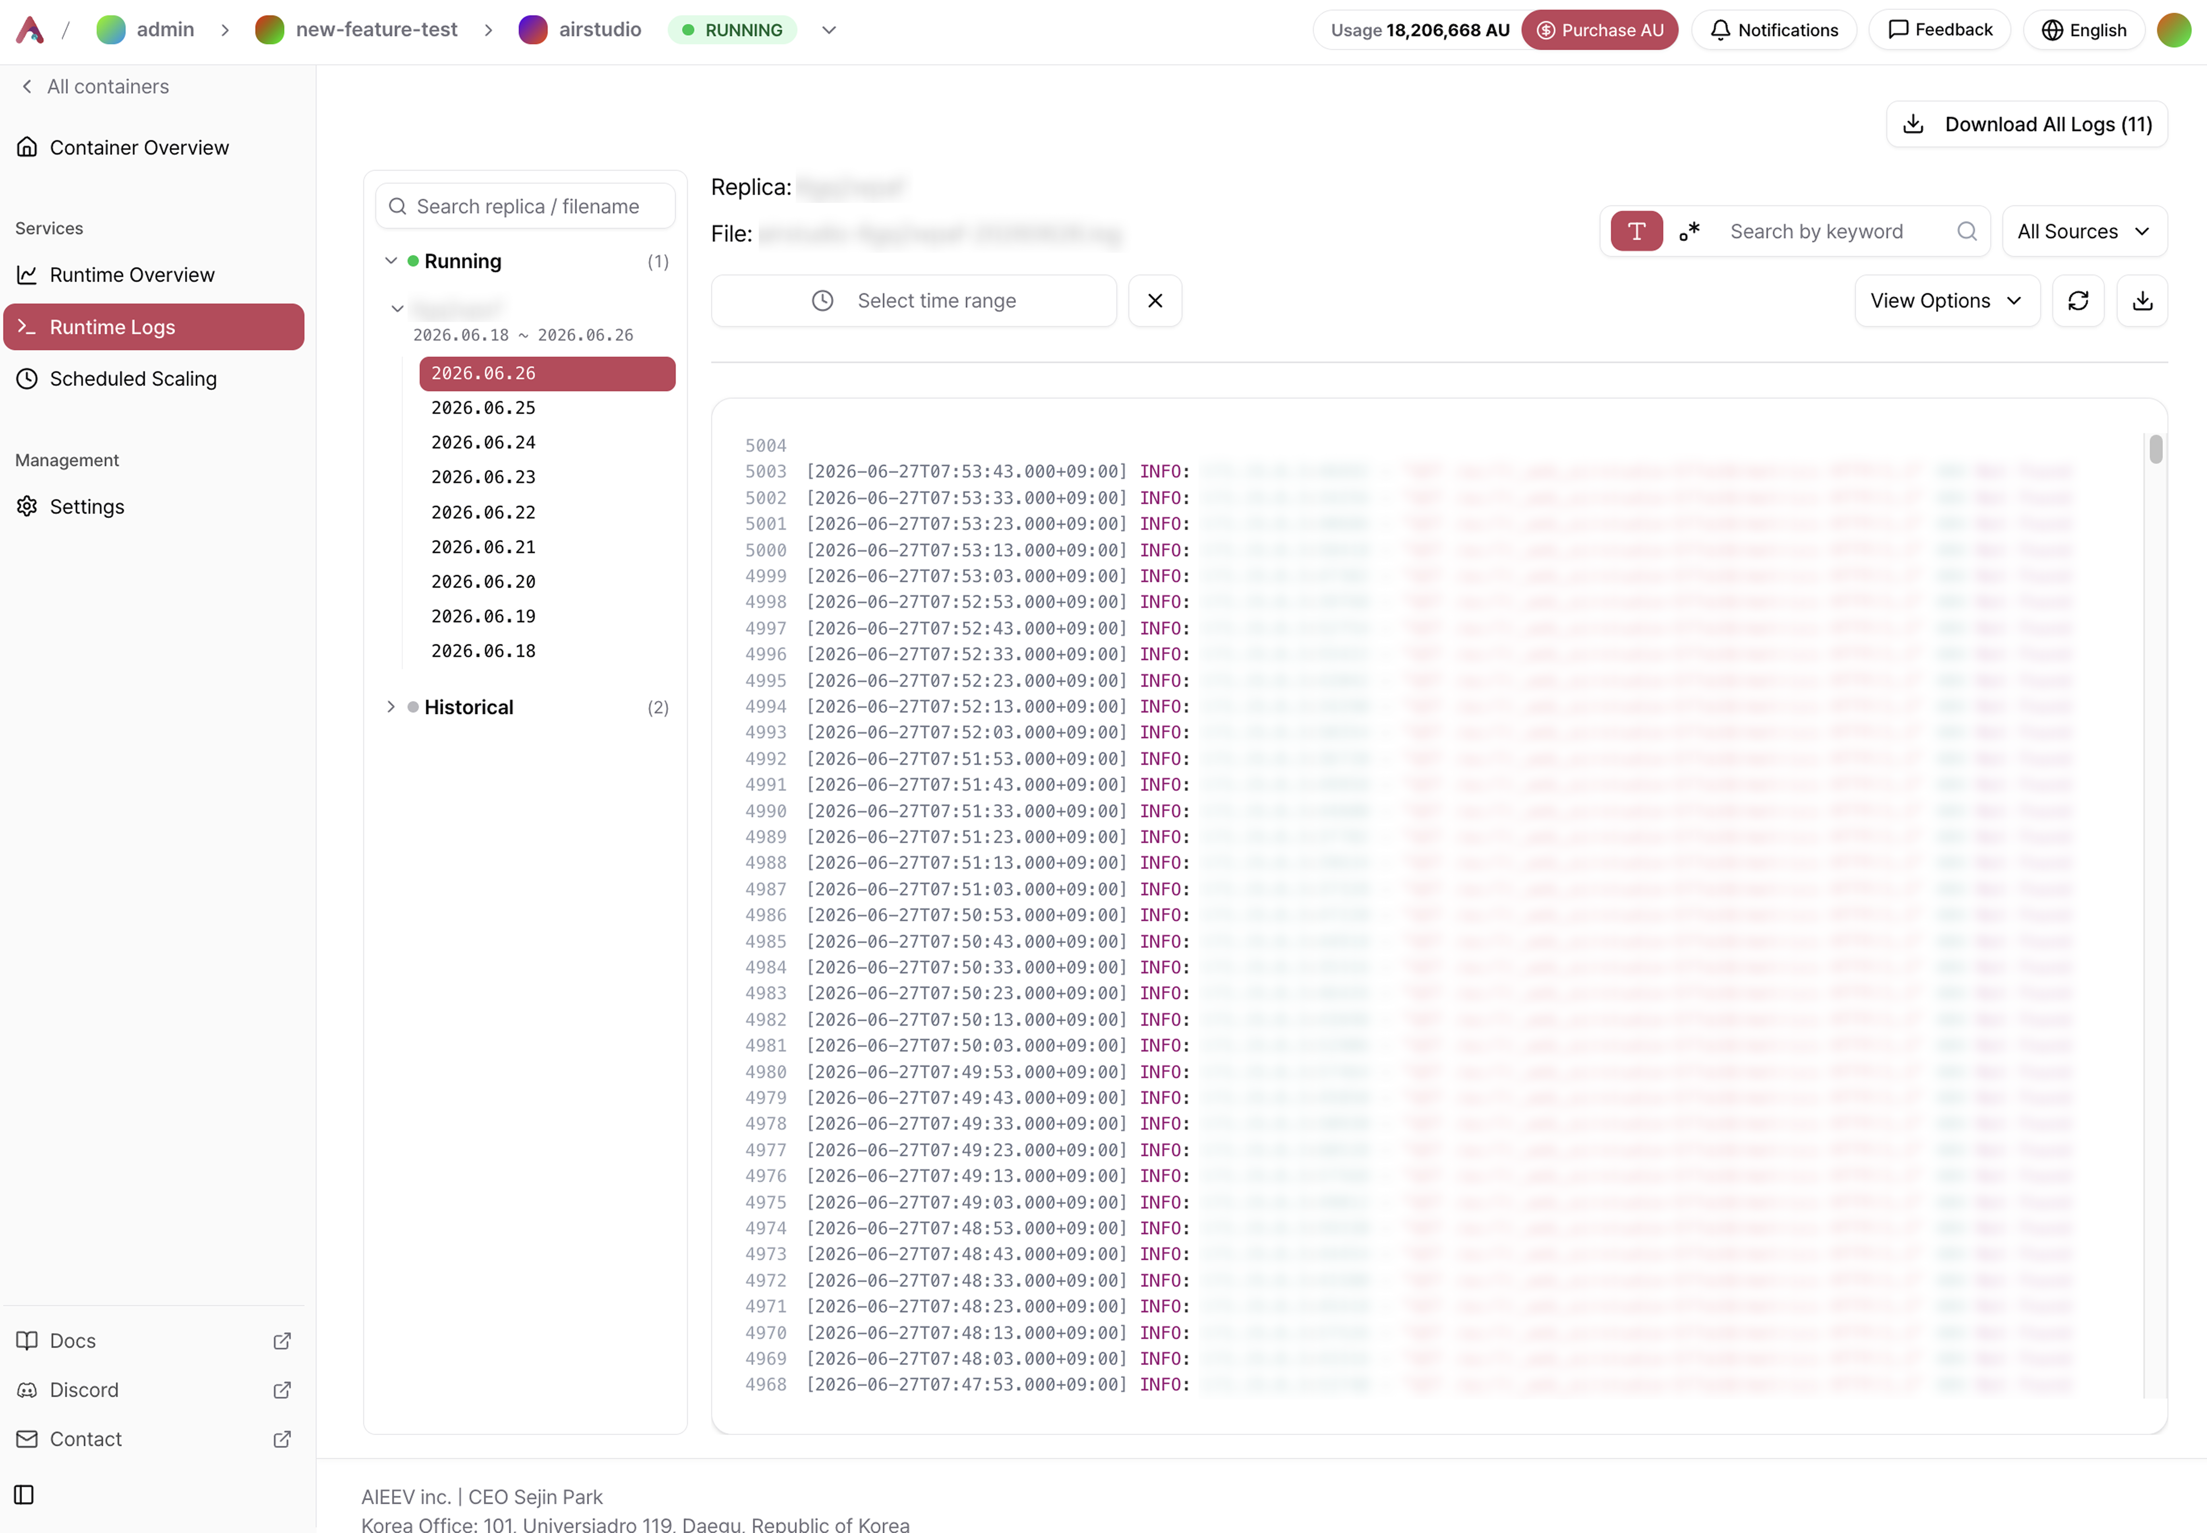Open Container Overview
The height and width of the screenshot is (1533, 2207).
pyautogui.click(x=154, y=147)
